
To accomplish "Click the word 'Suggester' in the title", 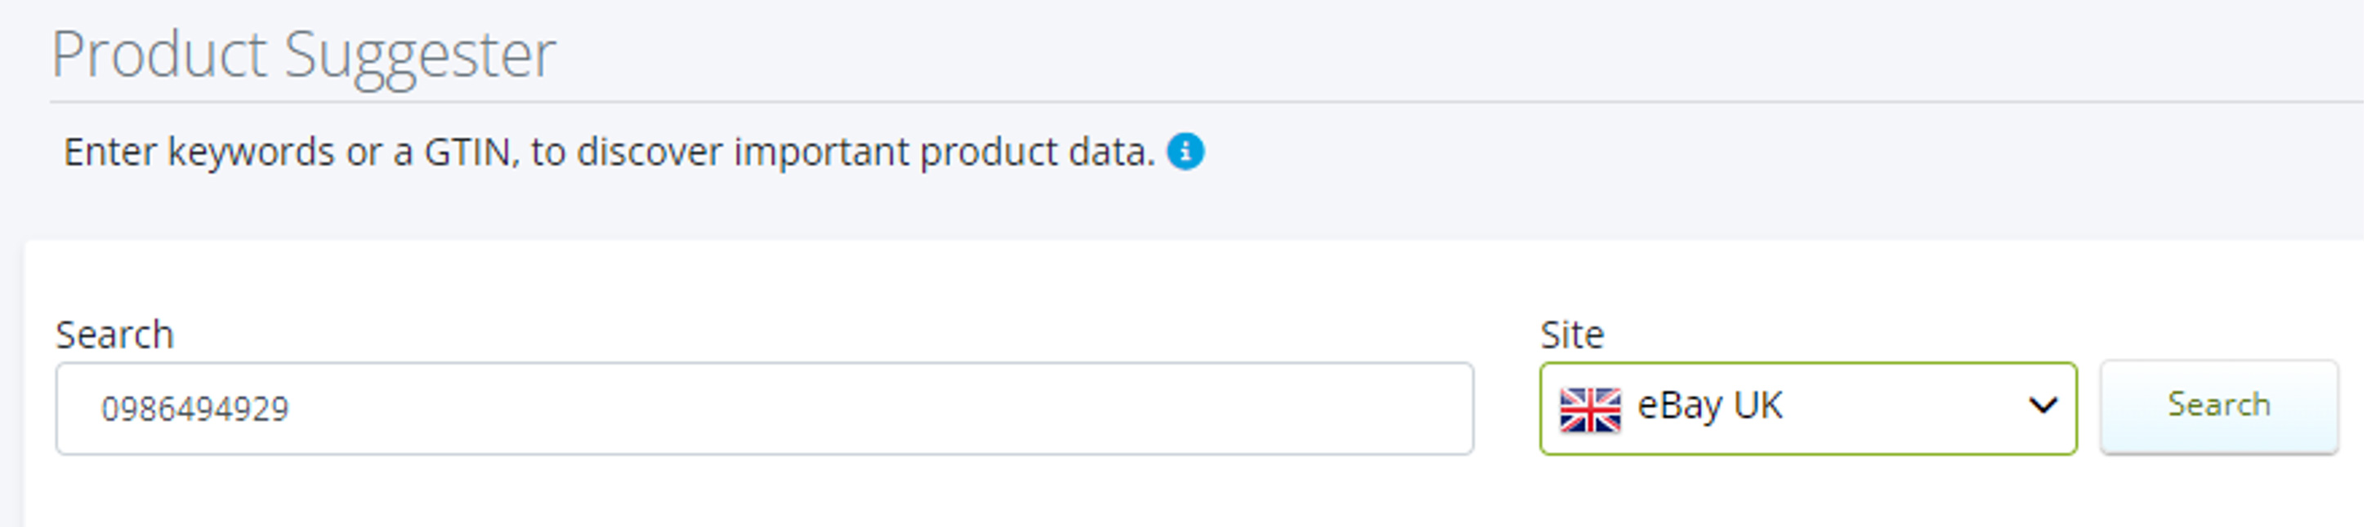I will pyautogui.click(x=420, y=57).
